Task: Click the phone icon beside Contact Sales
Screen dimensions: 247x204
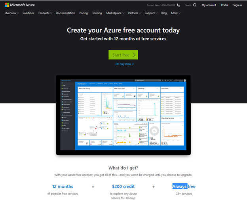Action: coord(178,5)
